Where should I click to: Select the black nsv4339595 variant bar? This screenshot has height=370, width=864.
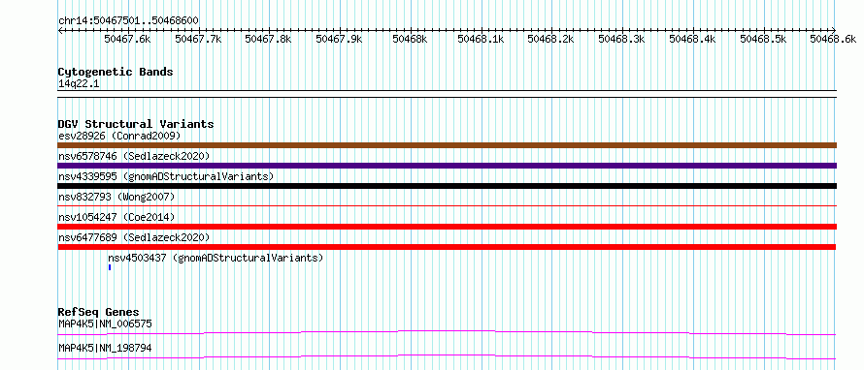(x=448, y=186)
